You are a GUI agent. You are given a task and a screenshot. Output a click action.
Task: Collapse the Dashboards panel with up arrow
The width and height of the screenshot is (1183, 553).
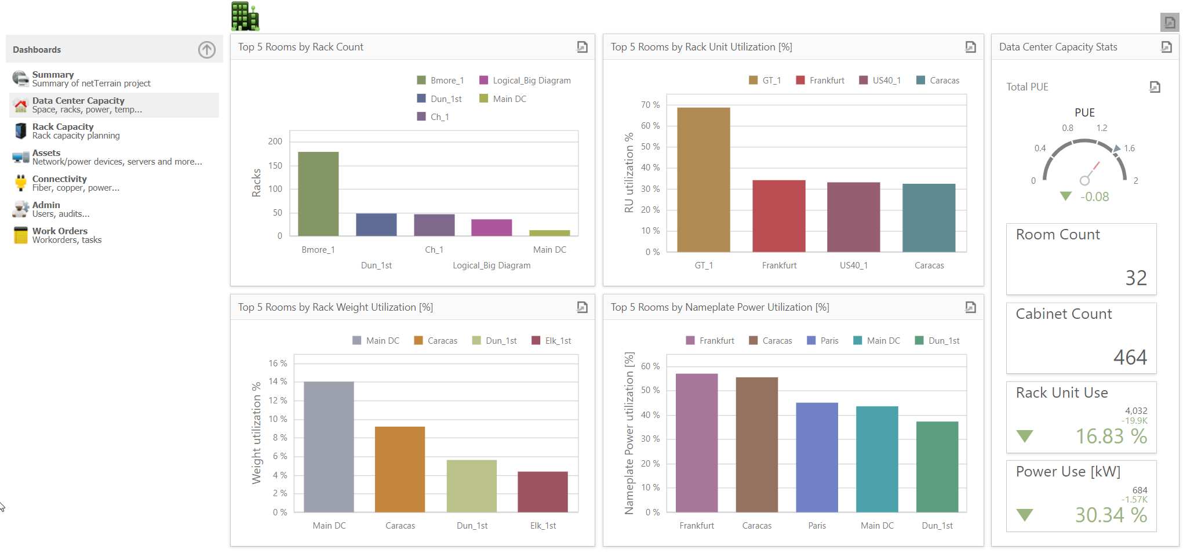point(206,50)
